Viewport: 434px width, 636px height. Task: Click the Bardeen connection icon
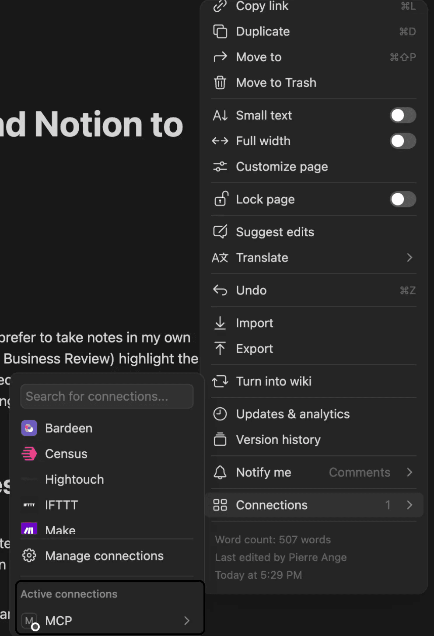[x=29, y=428]
